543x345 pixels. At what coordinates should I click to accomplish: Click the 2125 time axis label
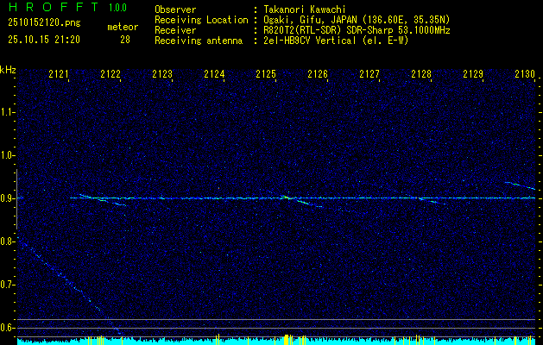266,73
